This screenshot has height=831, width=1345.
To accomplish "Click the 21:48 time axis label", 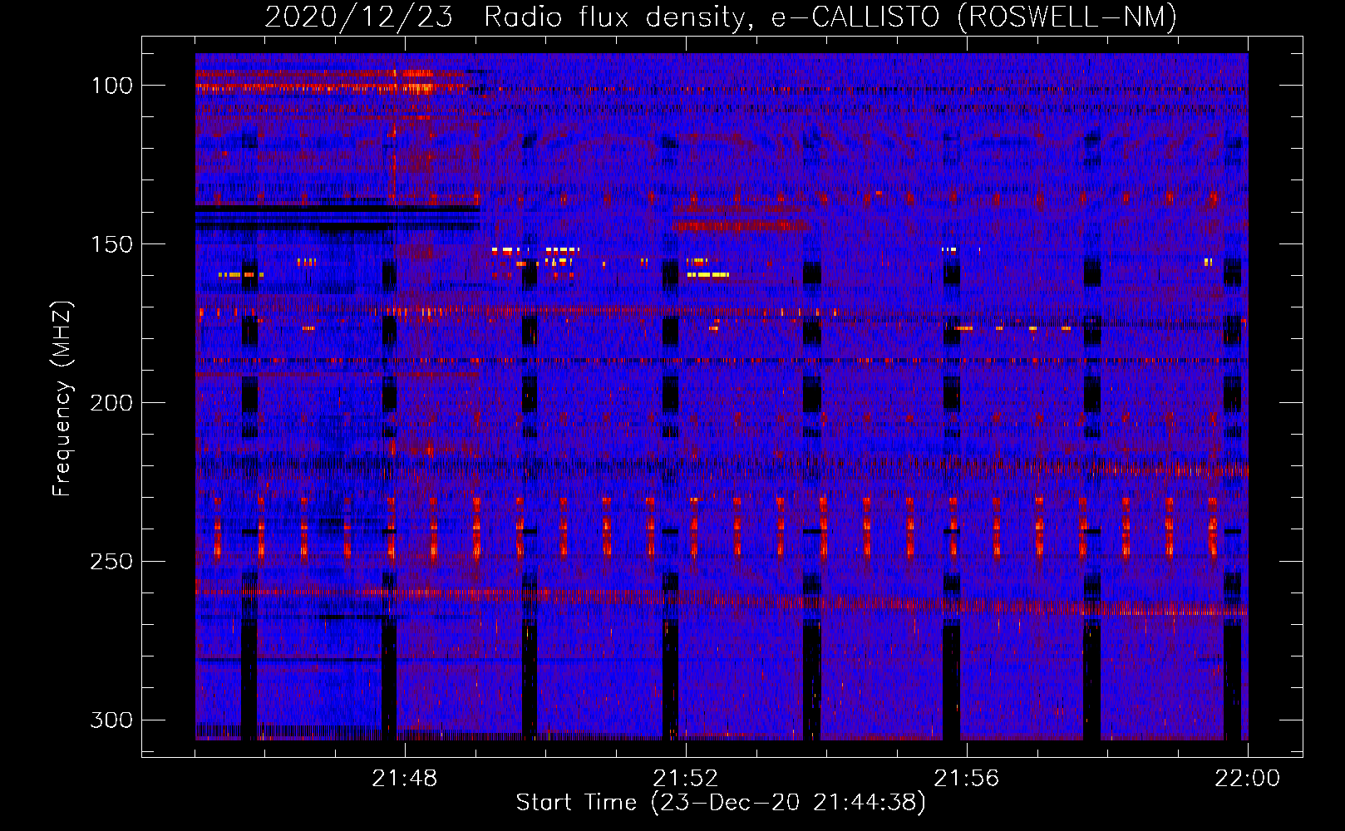I will tap(404, 779).
